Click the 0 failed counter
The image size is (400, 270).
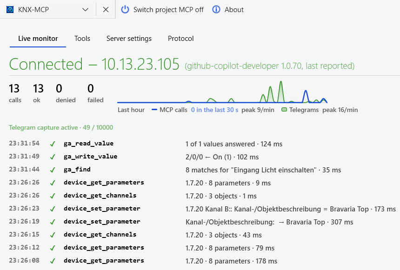pyautogui.click(x=95, y=93)
